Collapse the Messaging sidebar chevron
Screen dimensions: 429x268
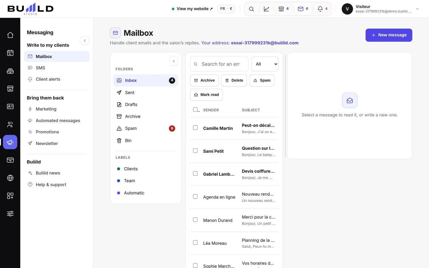[x=85, y=40]
